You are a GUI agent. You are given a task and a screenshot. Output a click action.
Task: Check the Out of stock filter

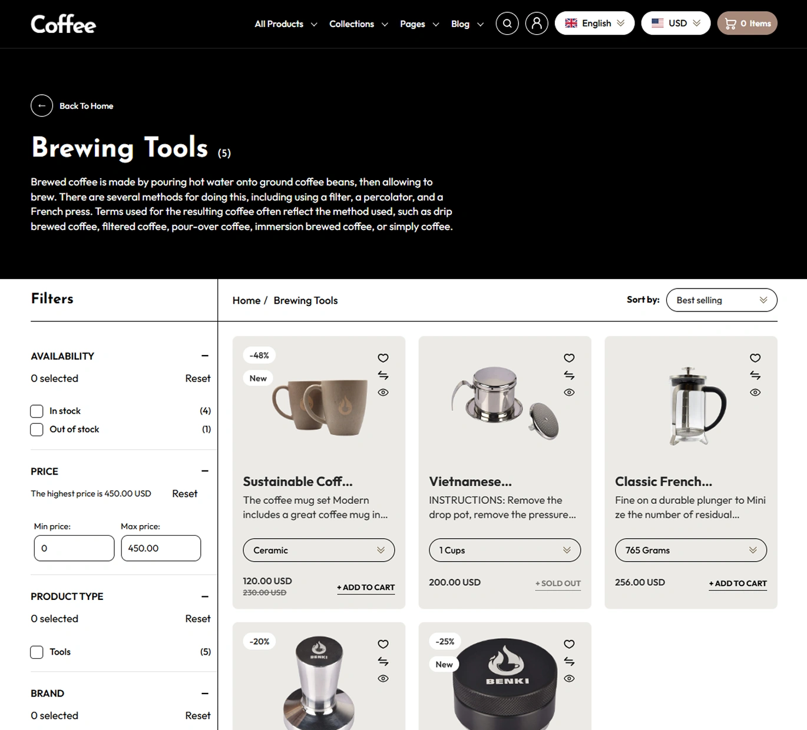pyautogui.click(x=37, y=430)
